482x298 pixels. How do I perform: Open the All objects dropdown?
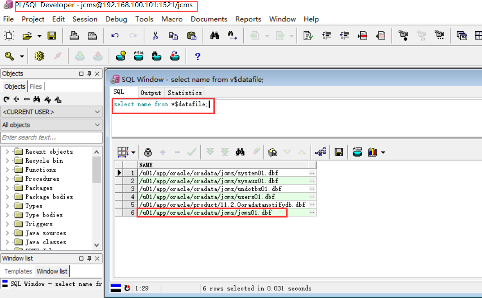52,125
